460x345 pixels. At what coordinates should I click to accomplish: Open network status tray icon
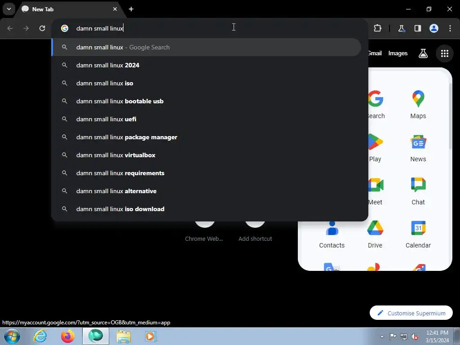pos(404,336)
